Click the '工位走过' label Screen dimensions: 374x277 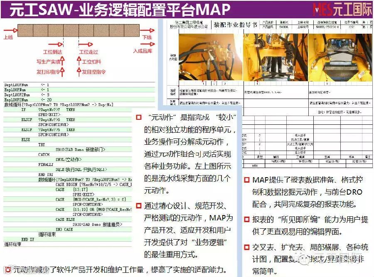[x=89, y=52]
